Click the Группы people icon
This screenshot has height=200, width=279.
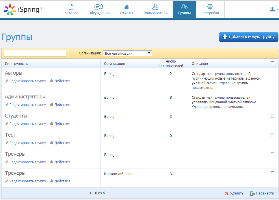point(184,7)
